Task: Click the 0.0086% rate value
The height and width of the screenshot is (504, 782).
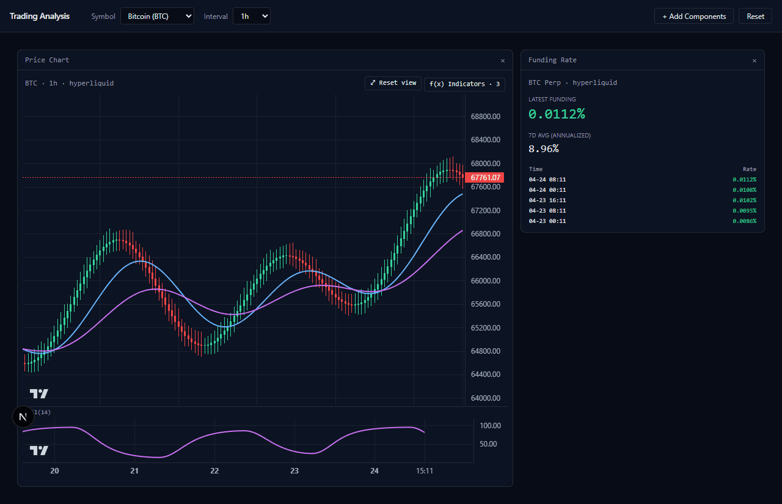Action: [744, 221]
